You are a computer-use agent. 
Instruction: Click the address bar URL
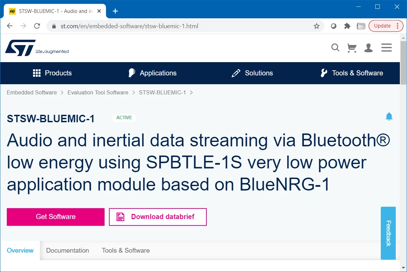tap(129, 26)
